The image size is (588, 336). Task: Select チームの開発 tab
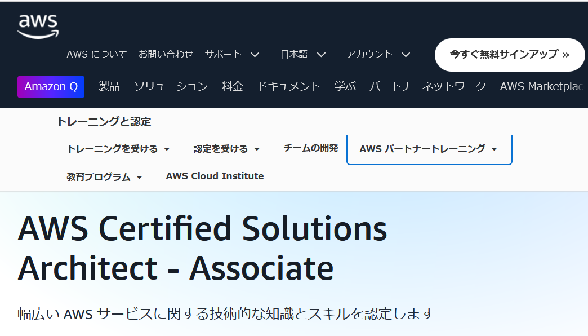click(311, 148)
